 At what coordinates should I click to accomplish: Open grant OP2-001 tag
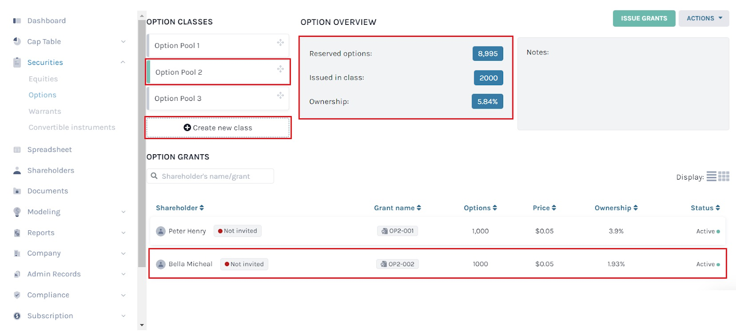397,231
